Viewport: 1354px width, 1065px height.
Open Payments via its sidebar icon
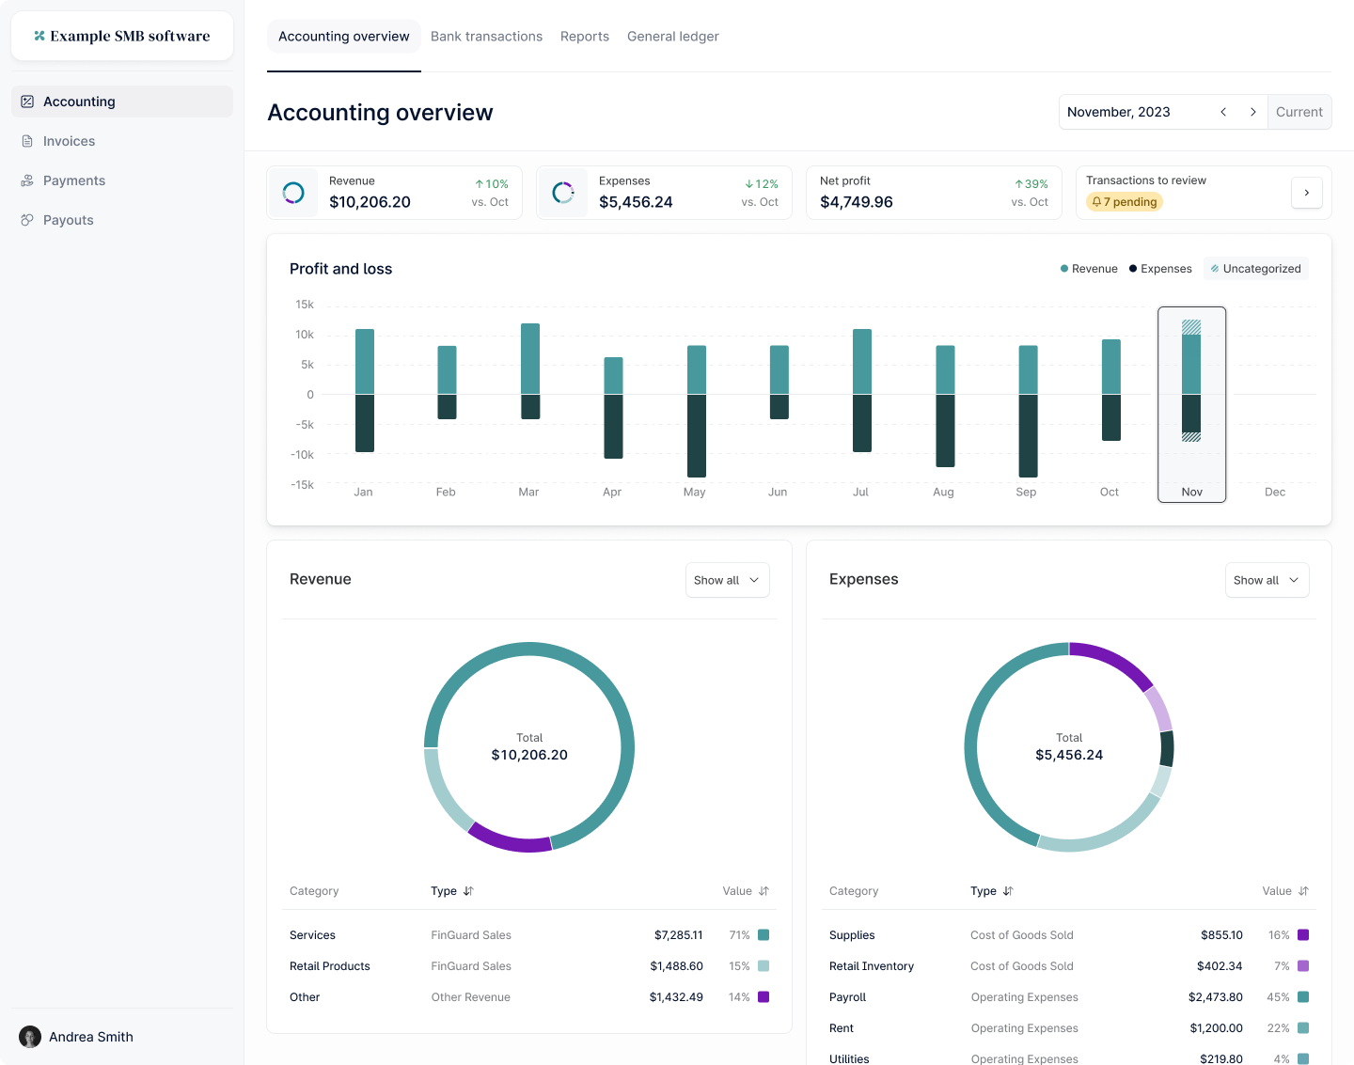click(27, 180)
